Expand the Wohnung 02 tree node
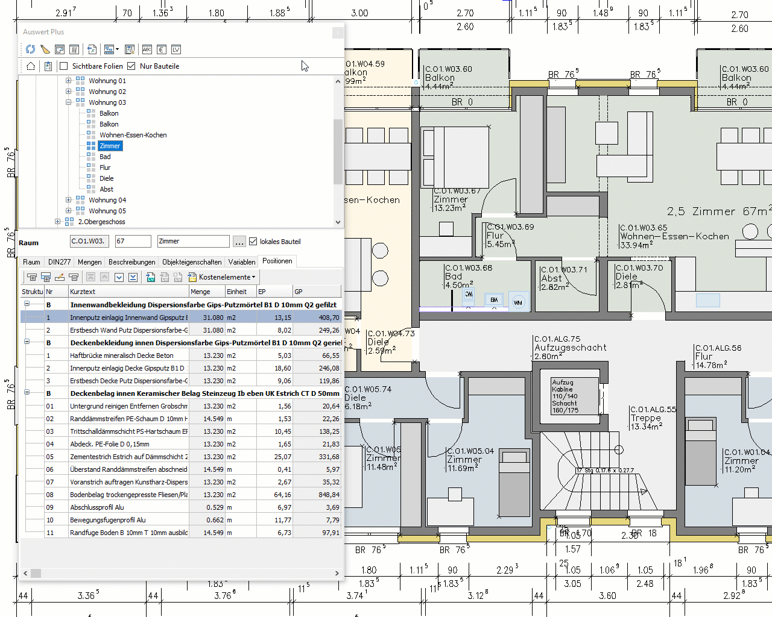Image resolution: width=772 pixels, height=617 pixels. click(x=68, y=92)
